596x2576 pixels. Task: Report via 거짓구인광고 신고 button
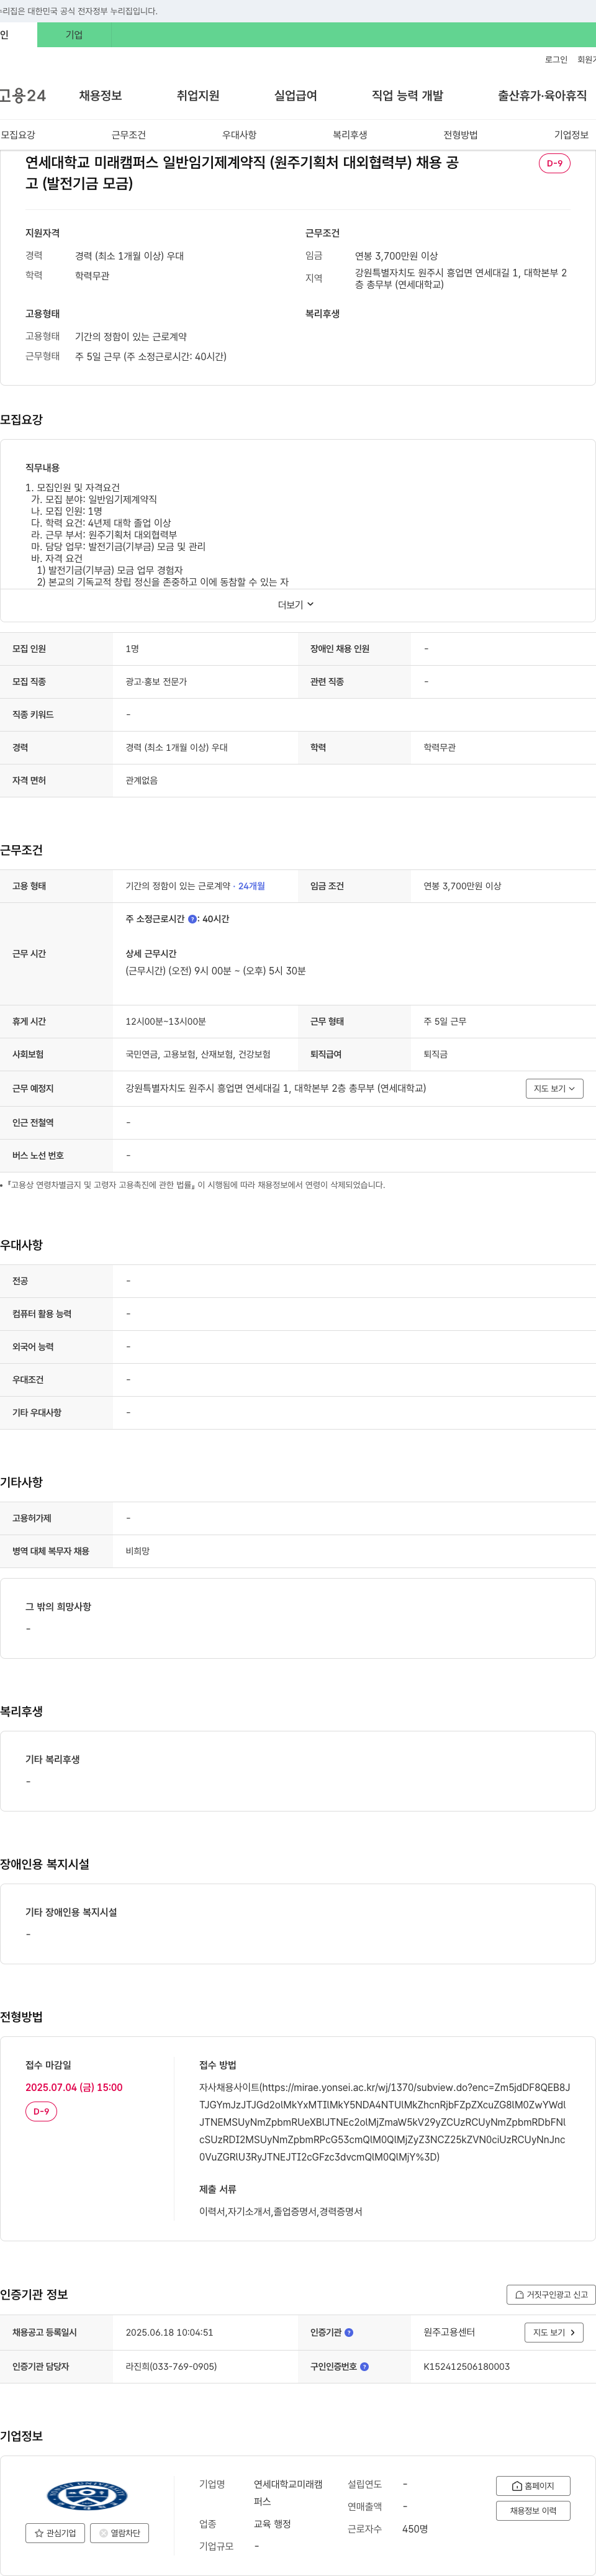551,2294
